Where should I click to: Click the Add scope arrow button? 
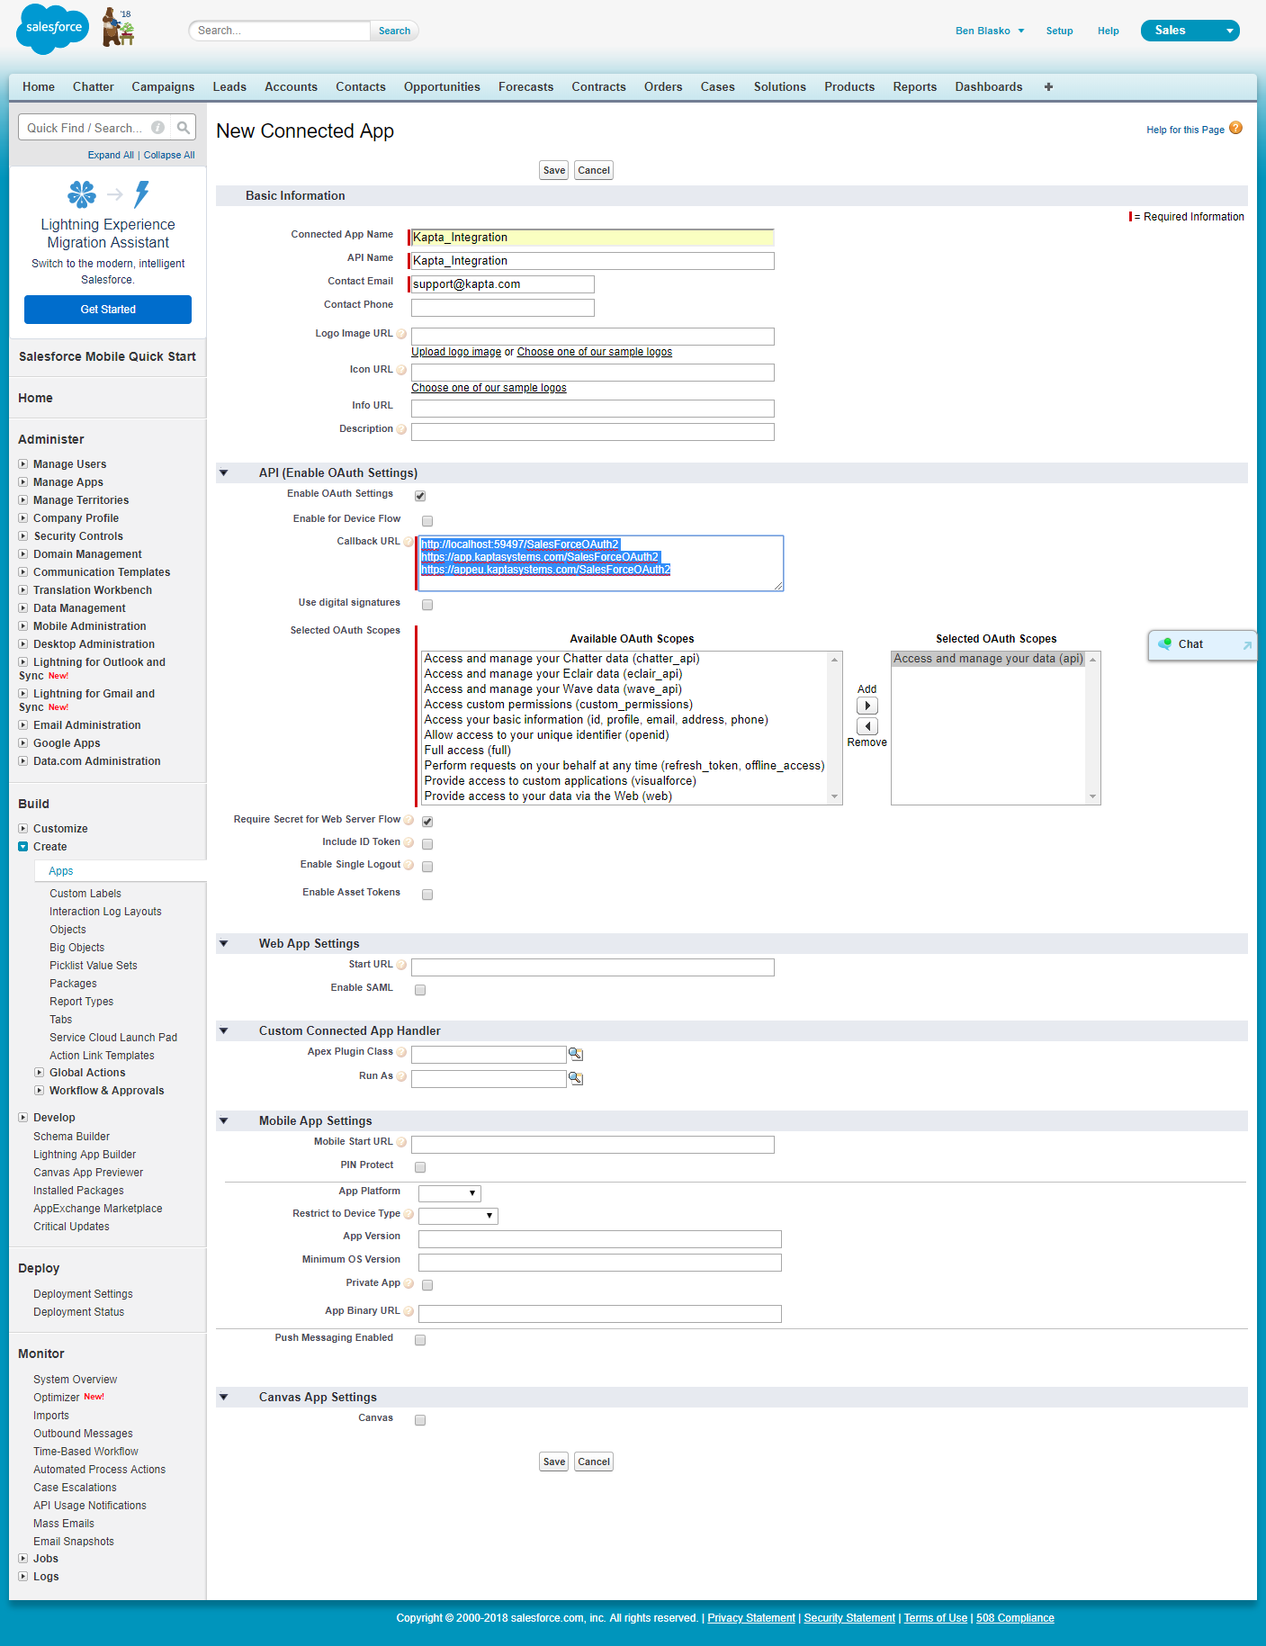tap(866, 706)
